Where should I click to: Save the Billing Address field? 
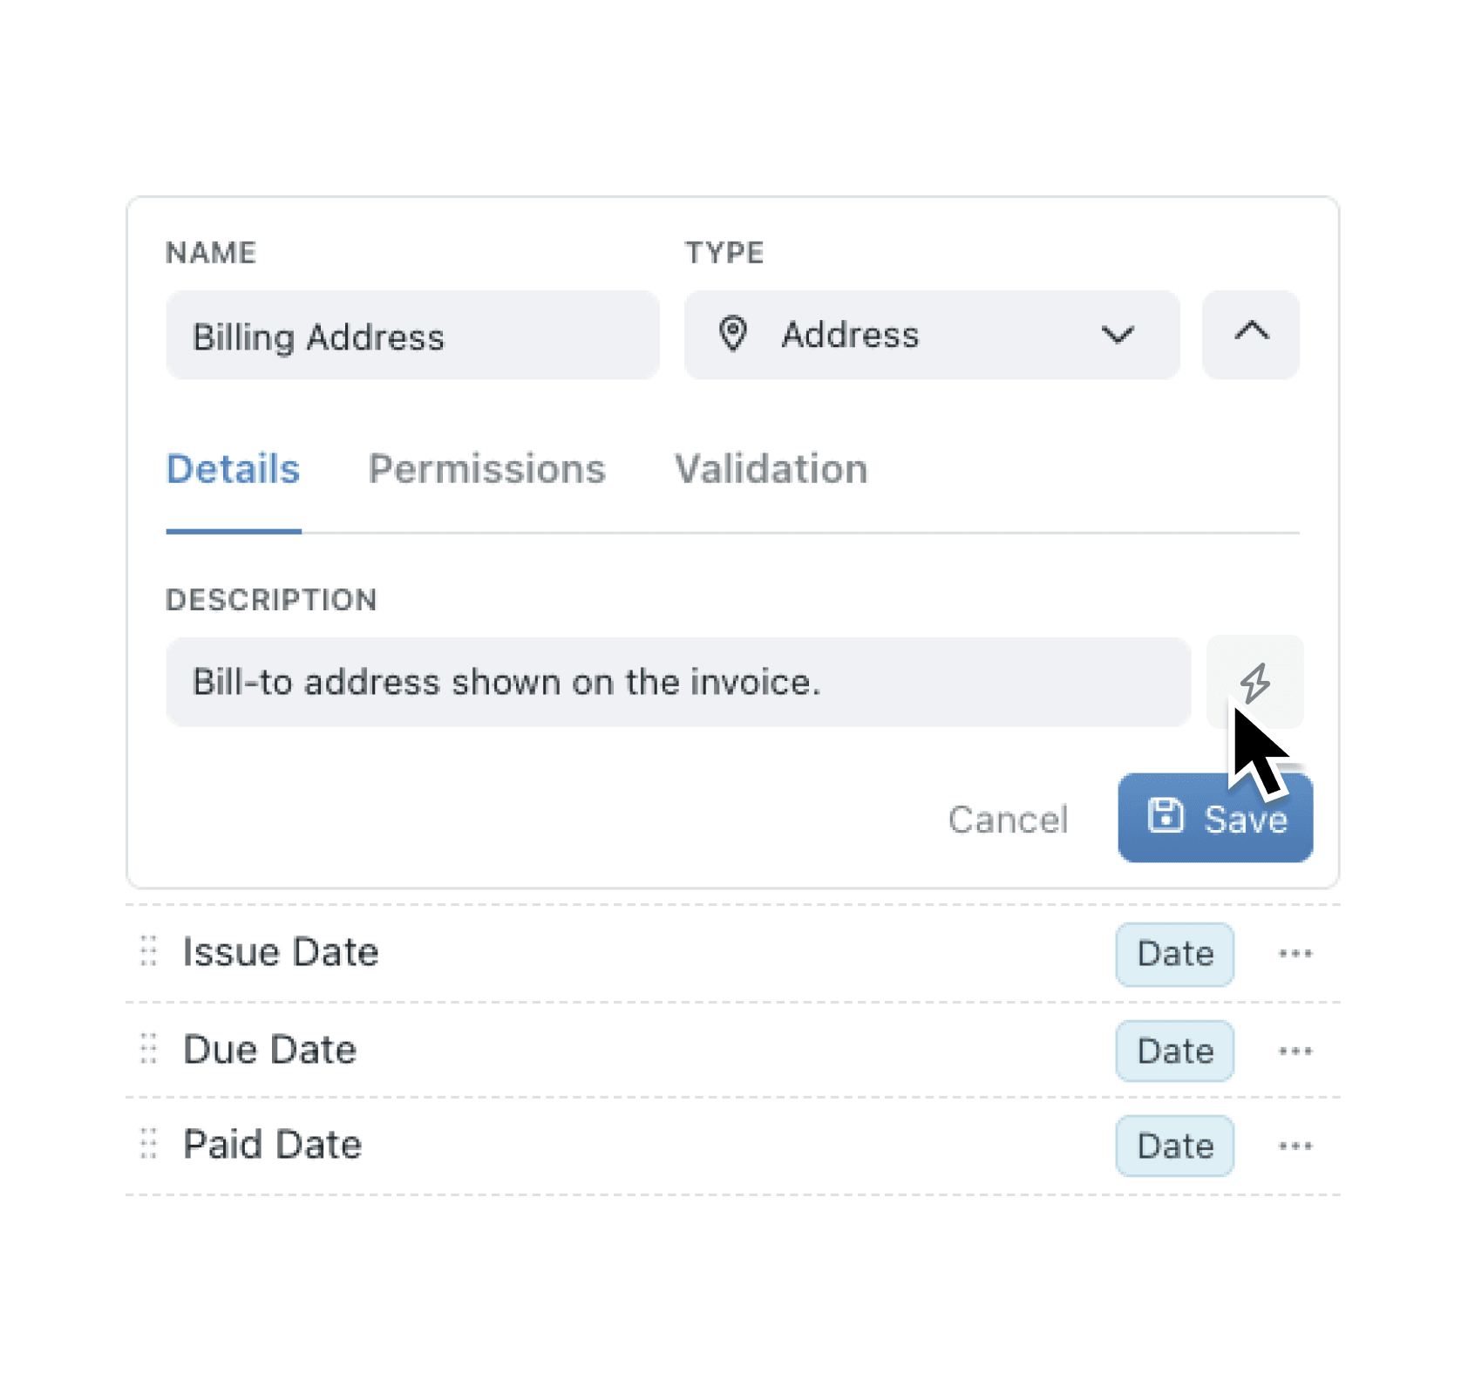tap(1214, 818)
